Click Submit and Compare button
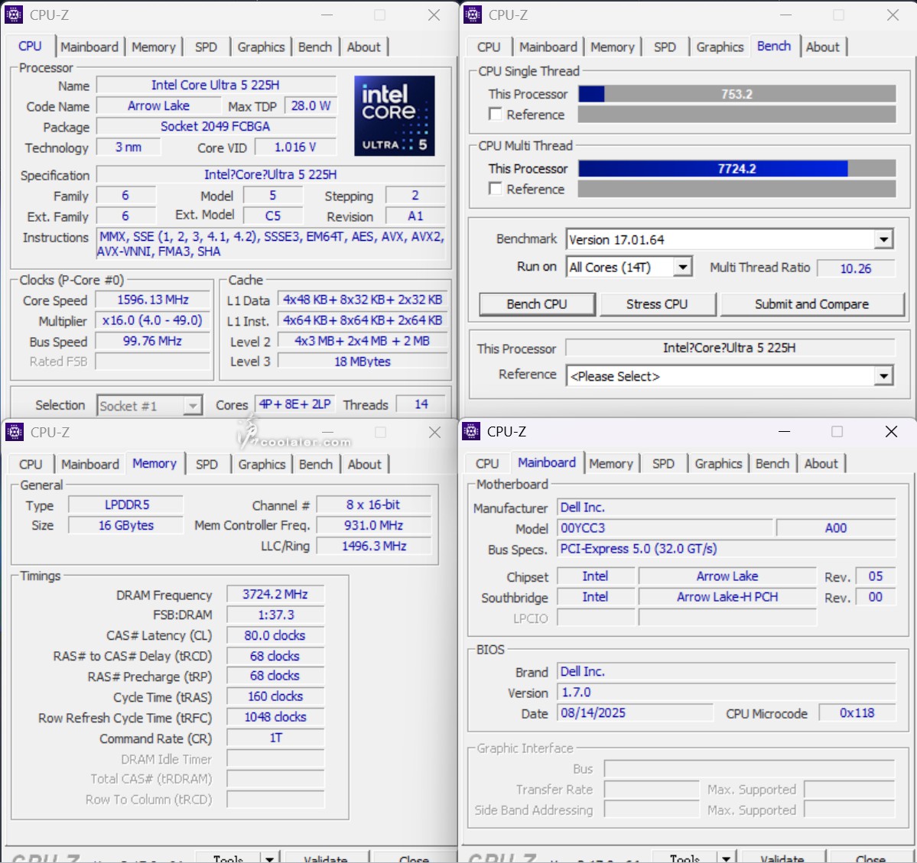 (811, 304)
